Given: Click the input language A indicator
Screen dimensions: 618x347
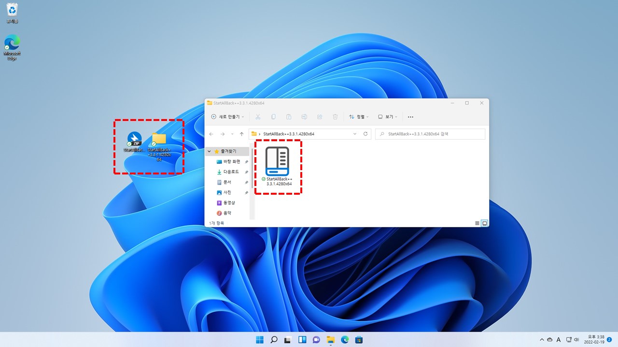Looking at the screenshot, I should [559, 340].
